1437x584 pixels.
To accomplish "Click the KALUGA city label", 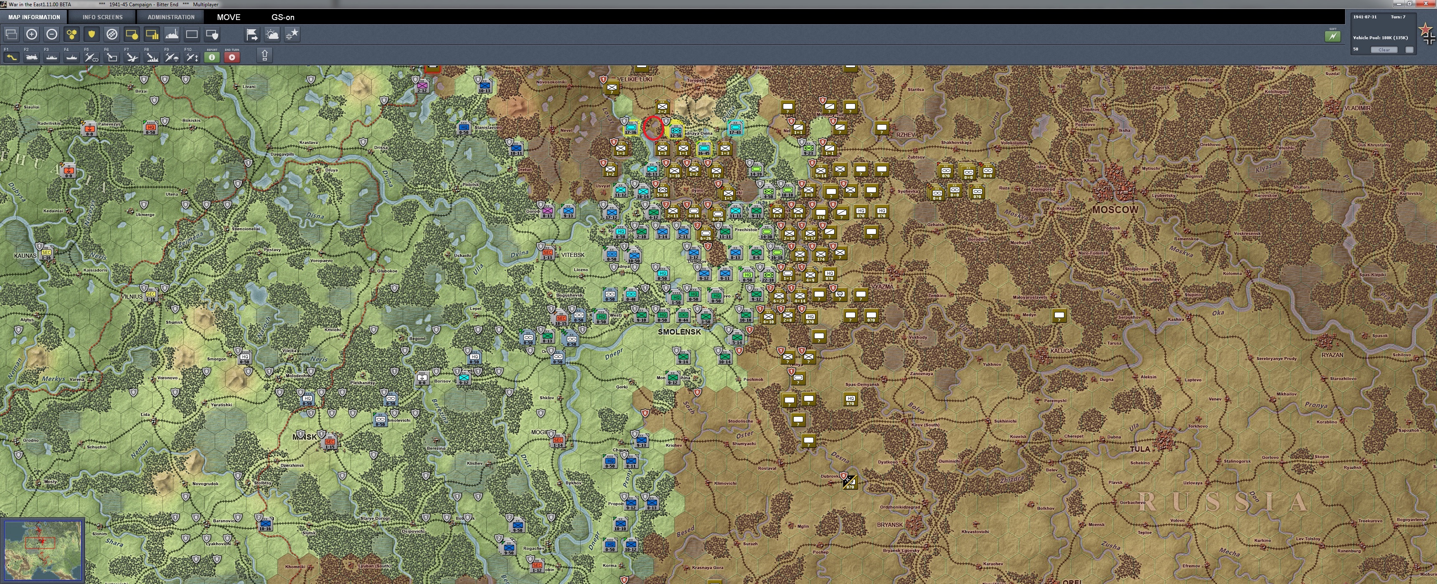I will coord(1061,350).
